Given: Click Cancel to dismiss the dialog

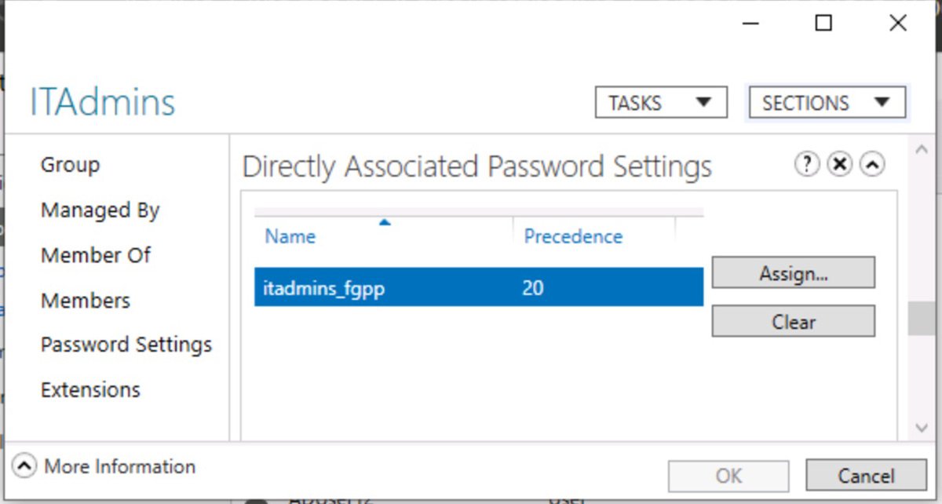Looking at the screenshot, I should pyautogui.click(x=865, y=476).
